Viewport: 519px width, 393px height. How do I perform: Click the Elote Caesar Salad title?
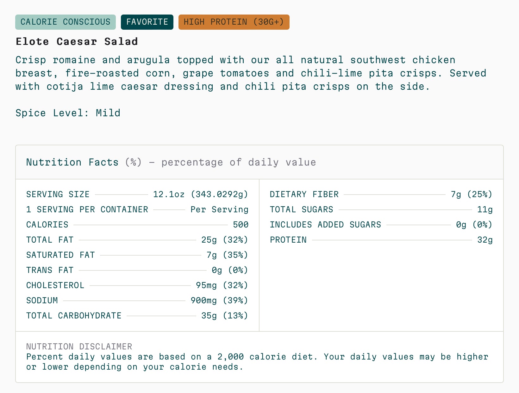pyautogui.click(x=77, y=42)
